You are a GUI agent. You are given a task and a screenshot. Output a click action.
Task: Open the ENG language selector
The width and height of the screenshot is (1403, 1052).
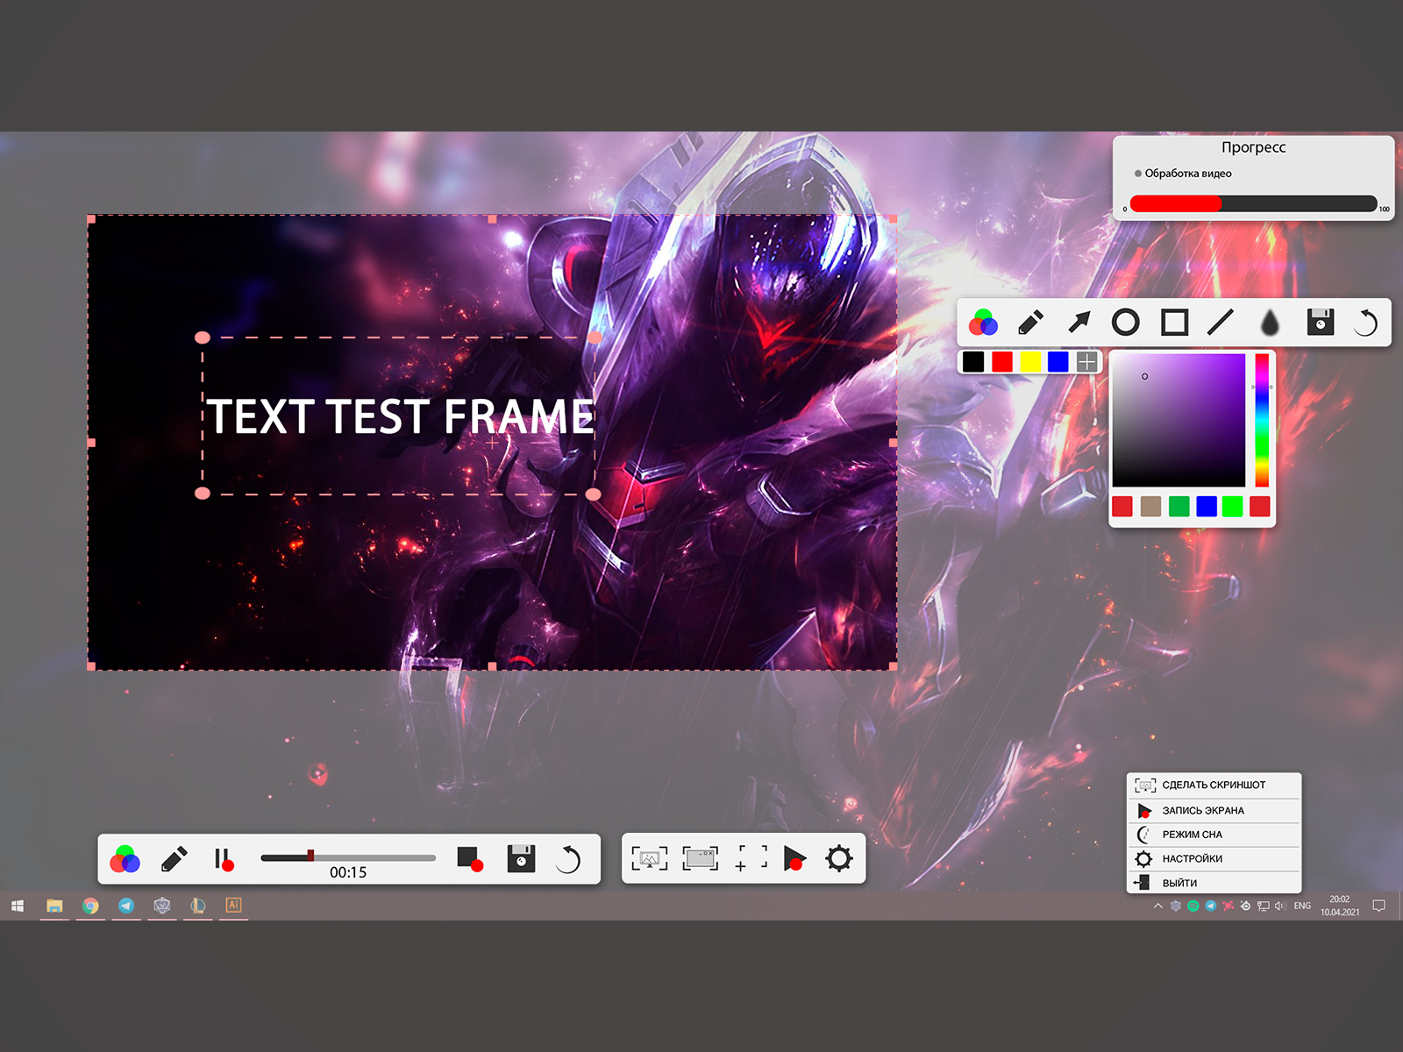point(1301,905)
